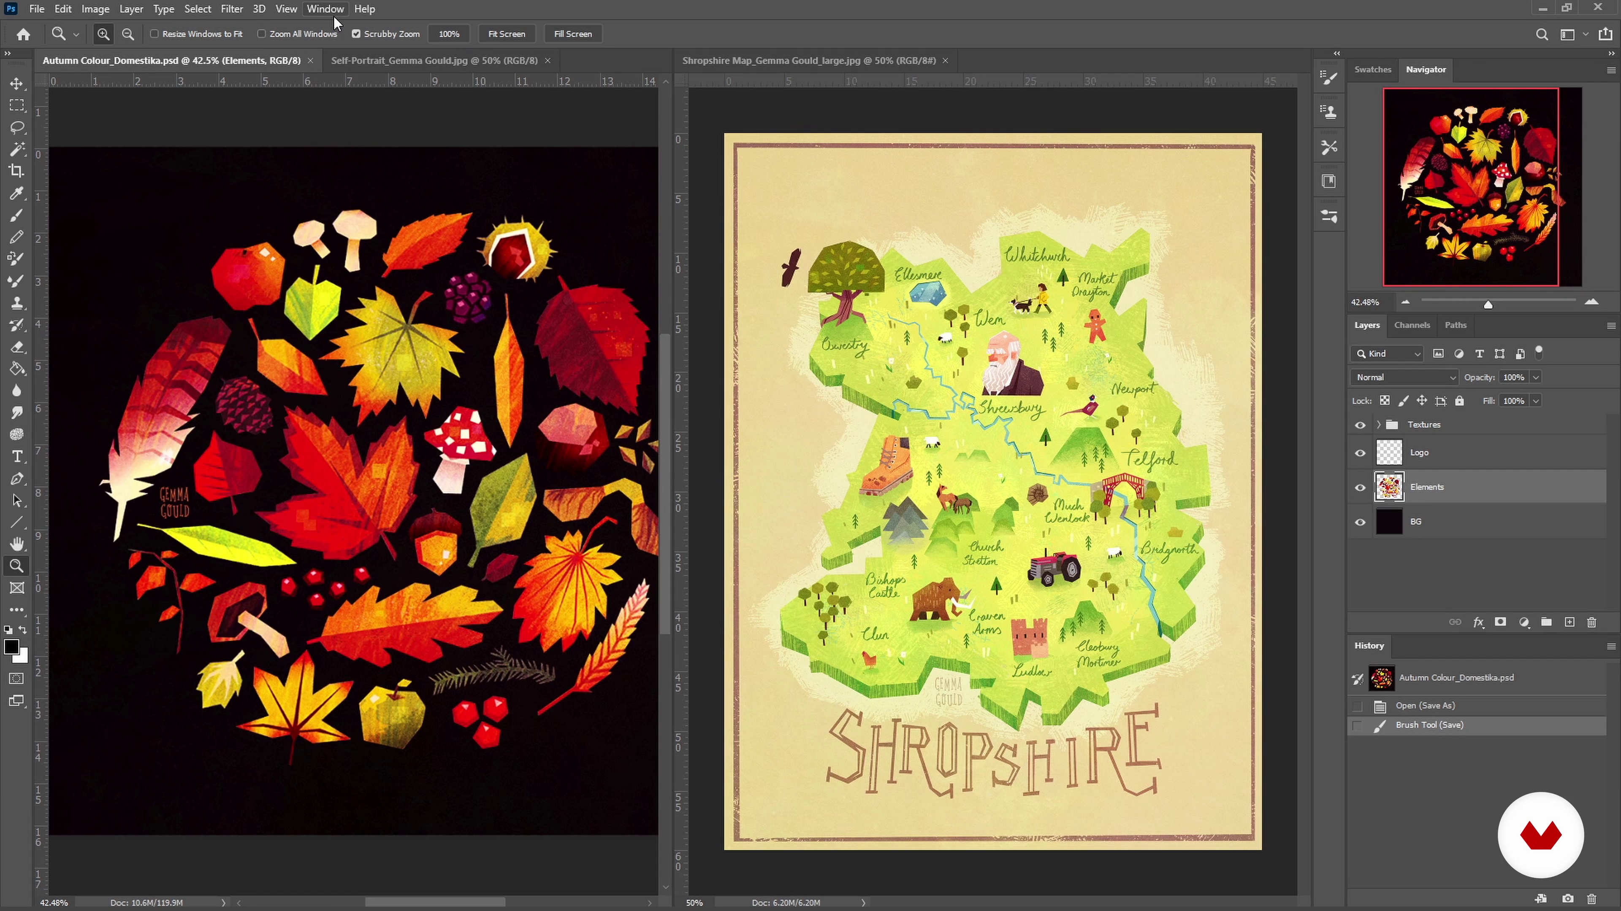Switch to Self-Portrait_Gemma Gould.jpg document tab
1621x911 pixels.
click(x=434, y=60)
